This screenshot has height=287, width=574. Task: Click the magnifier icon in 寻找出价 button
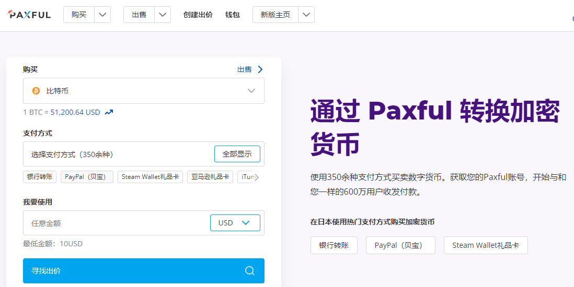(x=250, y=271)
